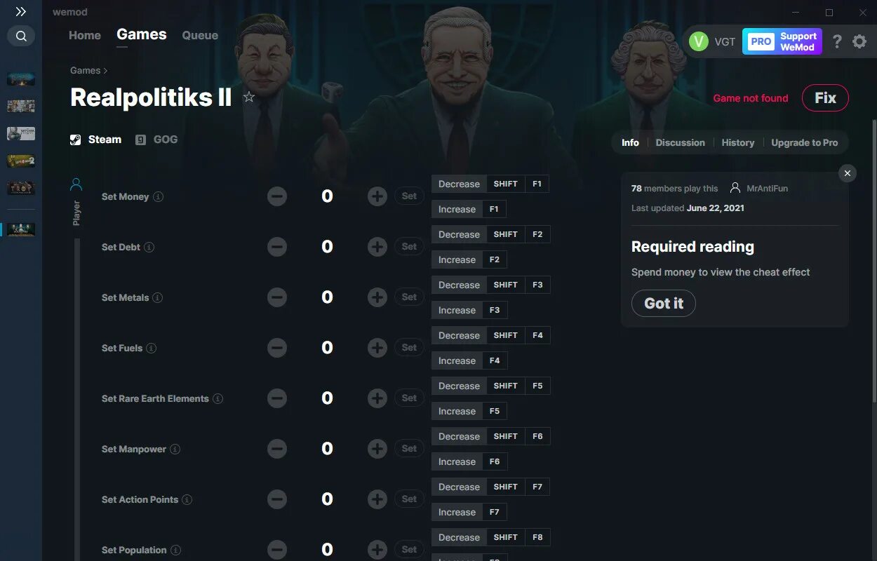Close the Required reading info panel
The height and width of the screenshot is (561, 877).
point(848,173)
